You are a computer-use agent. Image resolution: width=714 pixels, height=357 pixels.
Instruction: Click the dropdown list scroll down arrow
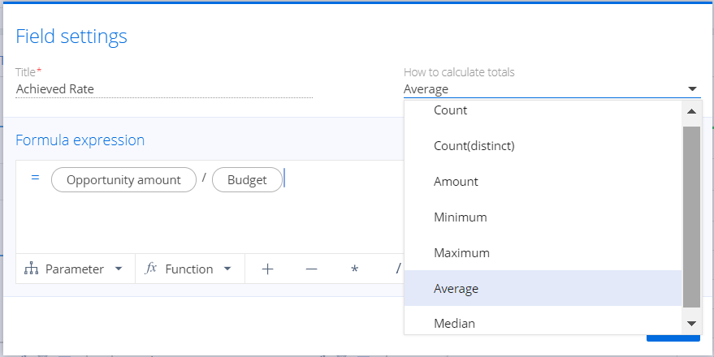click(x=692, y=324)
